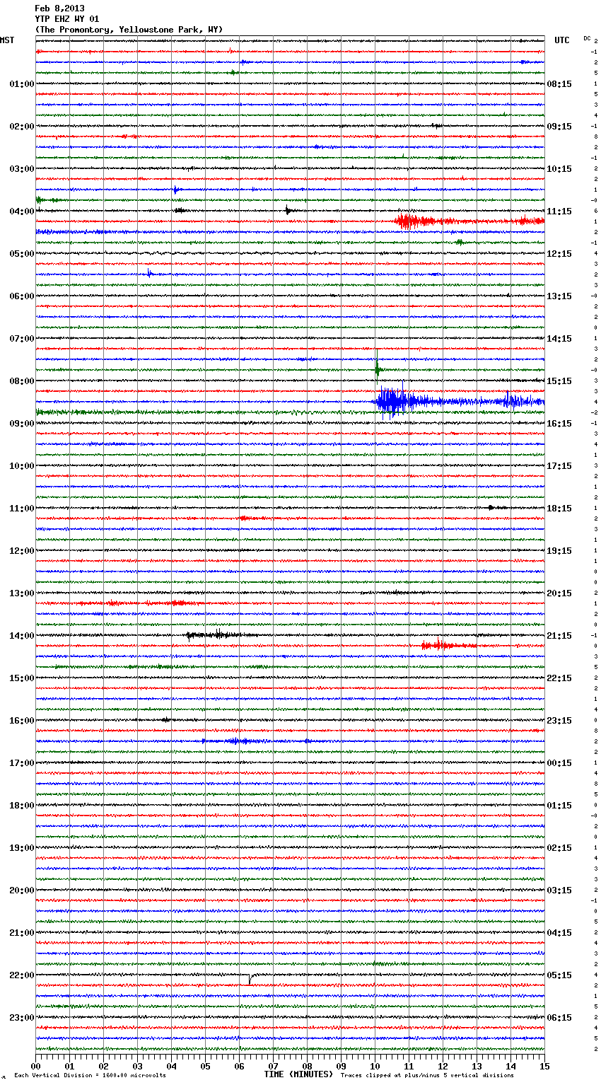The image size is (601, 1085).
Task: Click 'Each Vertical Division = 1600.00 microvolts' note
Action: 90,1076
